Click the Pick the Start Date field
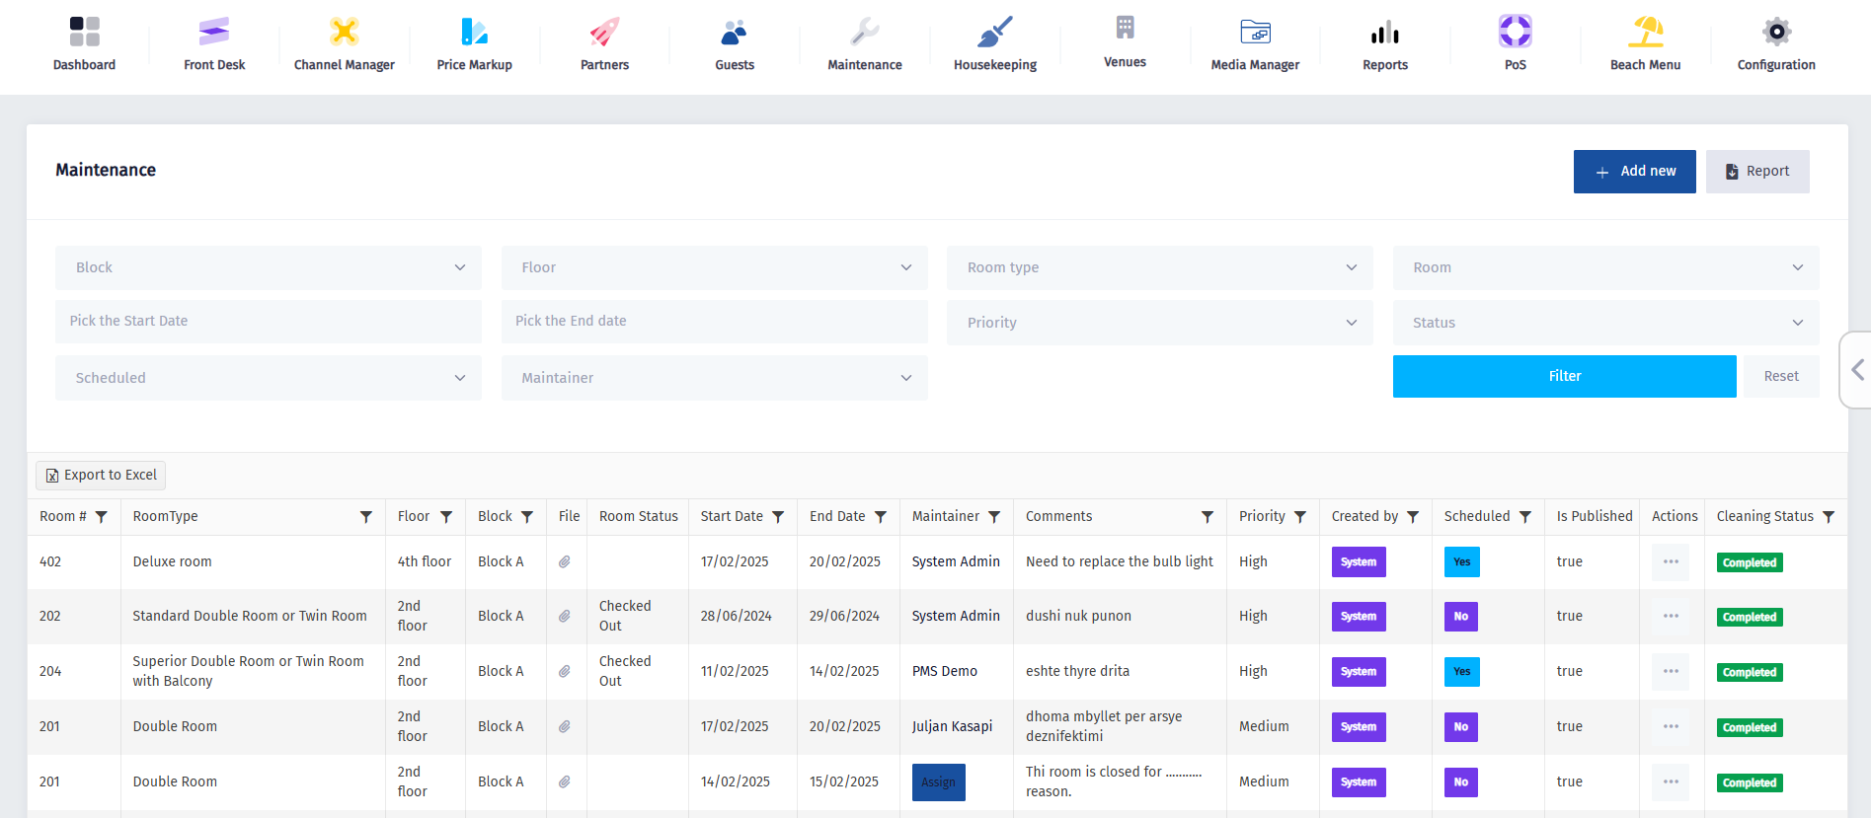This screenshot has height=818, width=1871. [268, 322]
